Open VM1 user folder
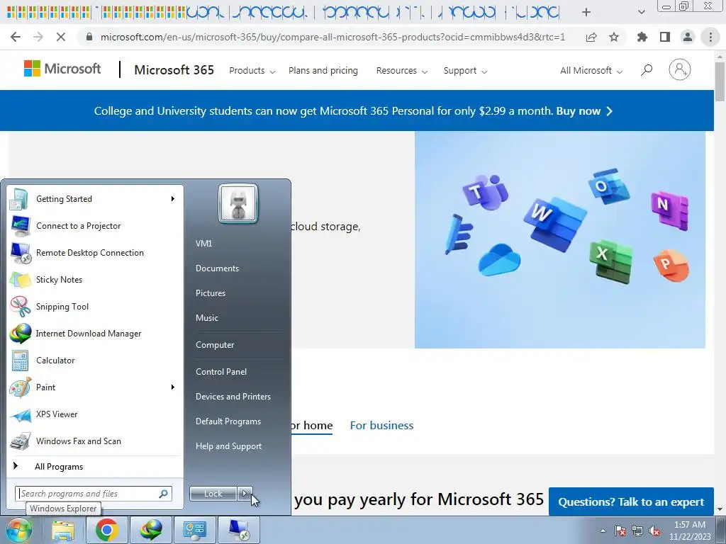Screen dimensions: 726x544 (x=203, y=244)
